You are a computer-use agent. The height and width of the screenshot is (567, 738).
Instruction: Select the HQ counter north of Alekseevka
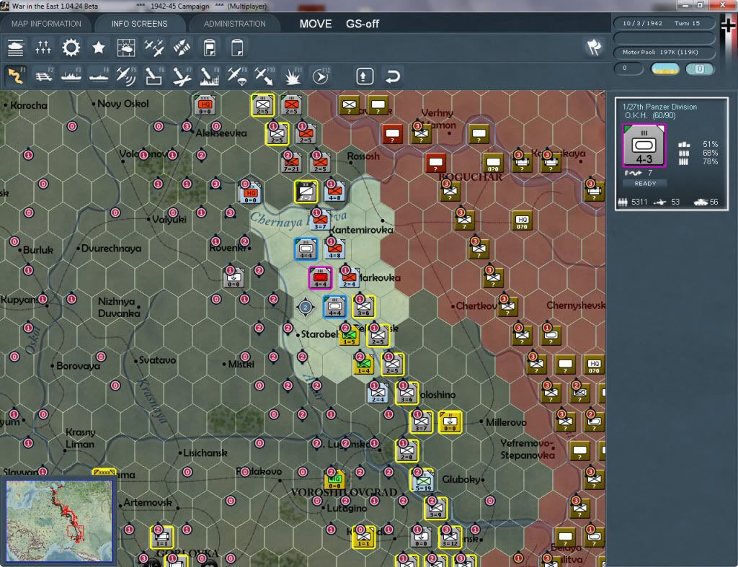coord(205,104)
